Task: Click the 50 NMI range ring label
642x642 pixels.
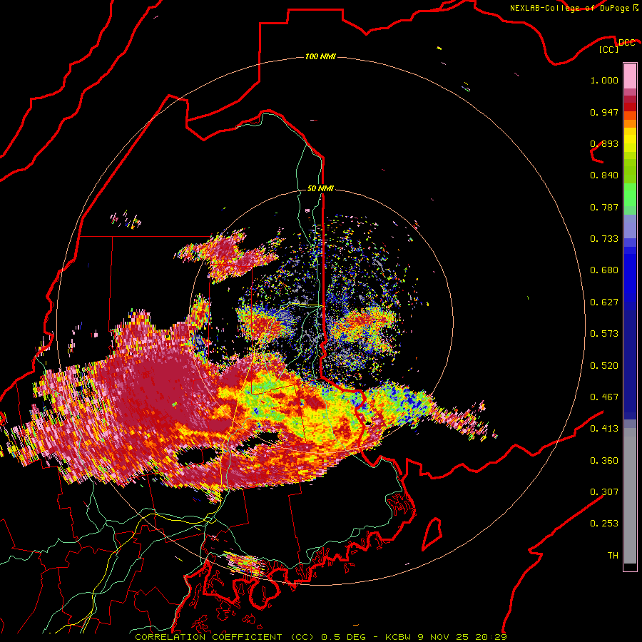Action: (x=320, y=188)
